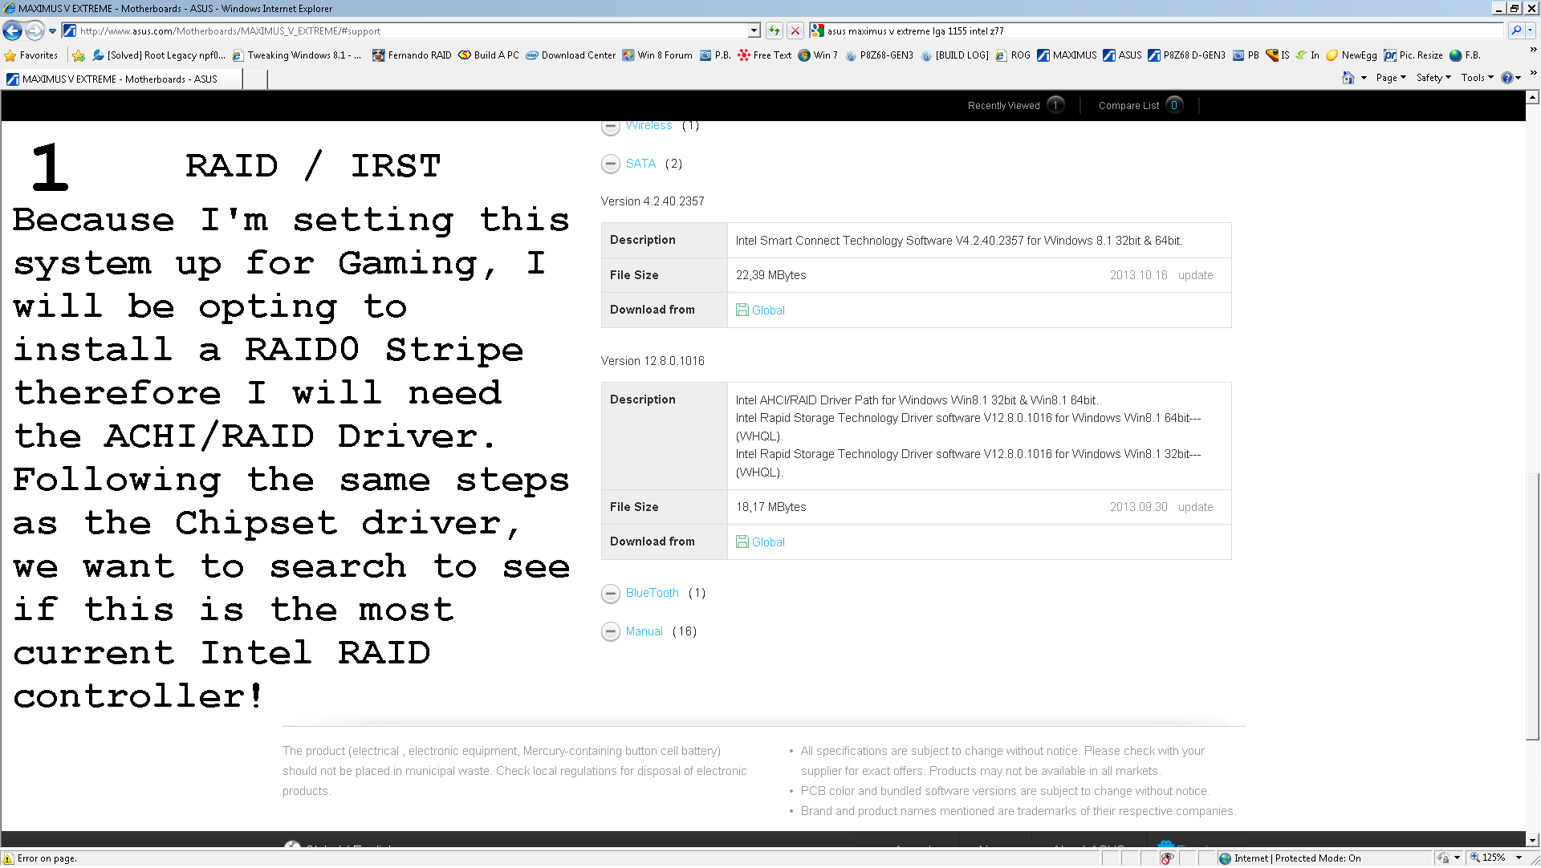This screenshot has height=868, width=1541.
Task: Open address bar autocomplete dropdown
Action: [754, 31]
